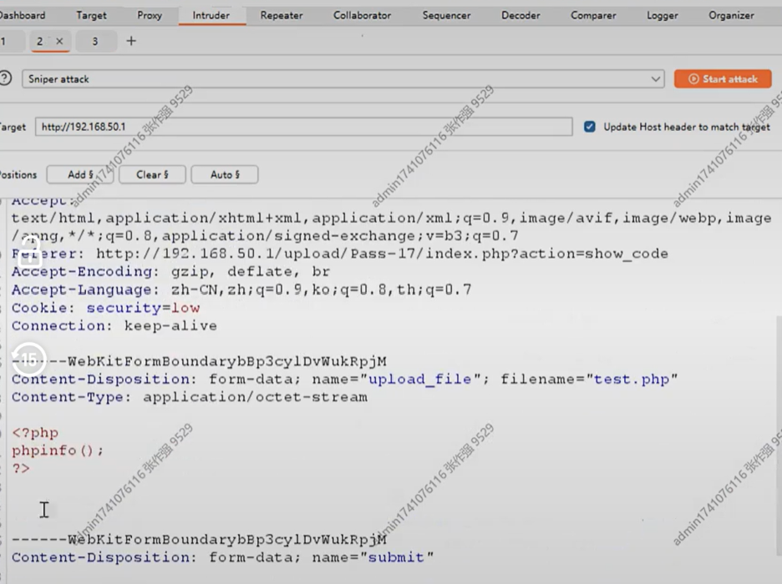Open the Dashboard tab
The height and width of the screenshot is (584, 782).
tap(21, 15)
